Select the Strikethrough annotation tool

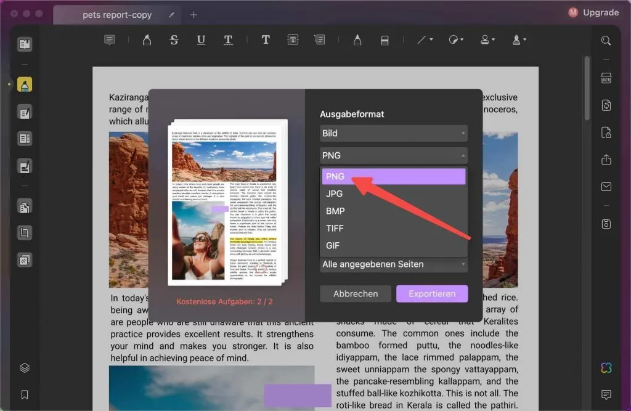point(174,39)
